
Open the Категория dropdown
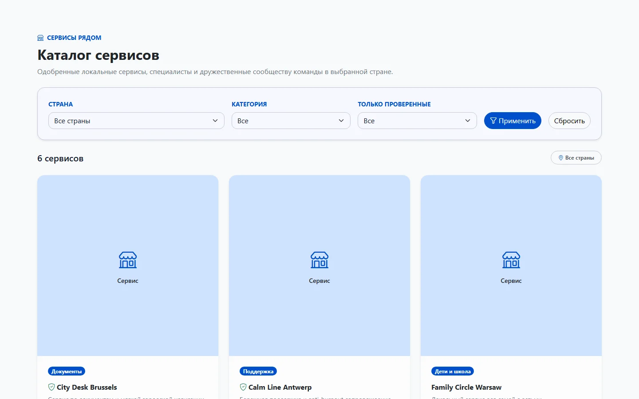(291, 121)
